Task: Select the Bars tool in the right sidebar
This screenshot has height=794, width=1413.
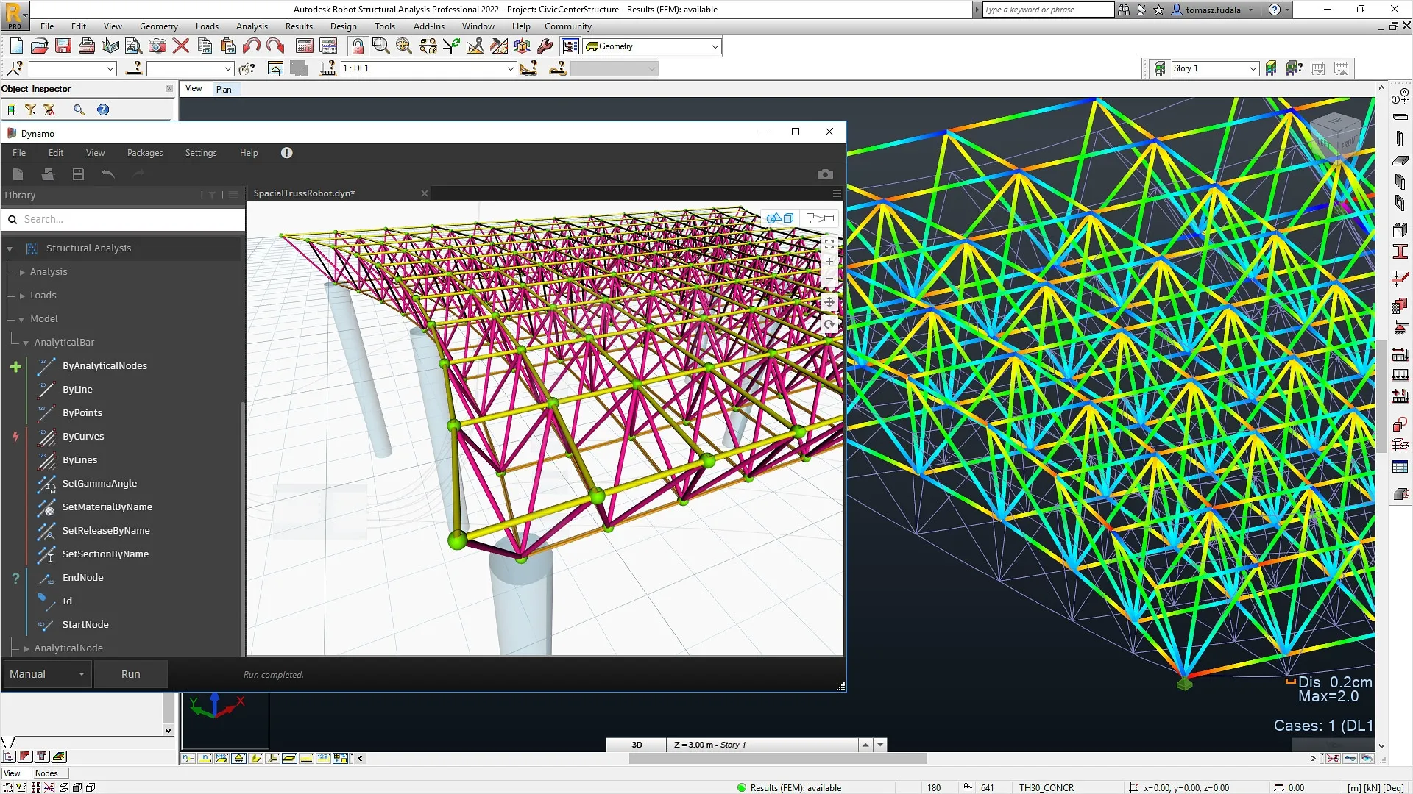Action: pyautogui.click(x=1400, y=116)
